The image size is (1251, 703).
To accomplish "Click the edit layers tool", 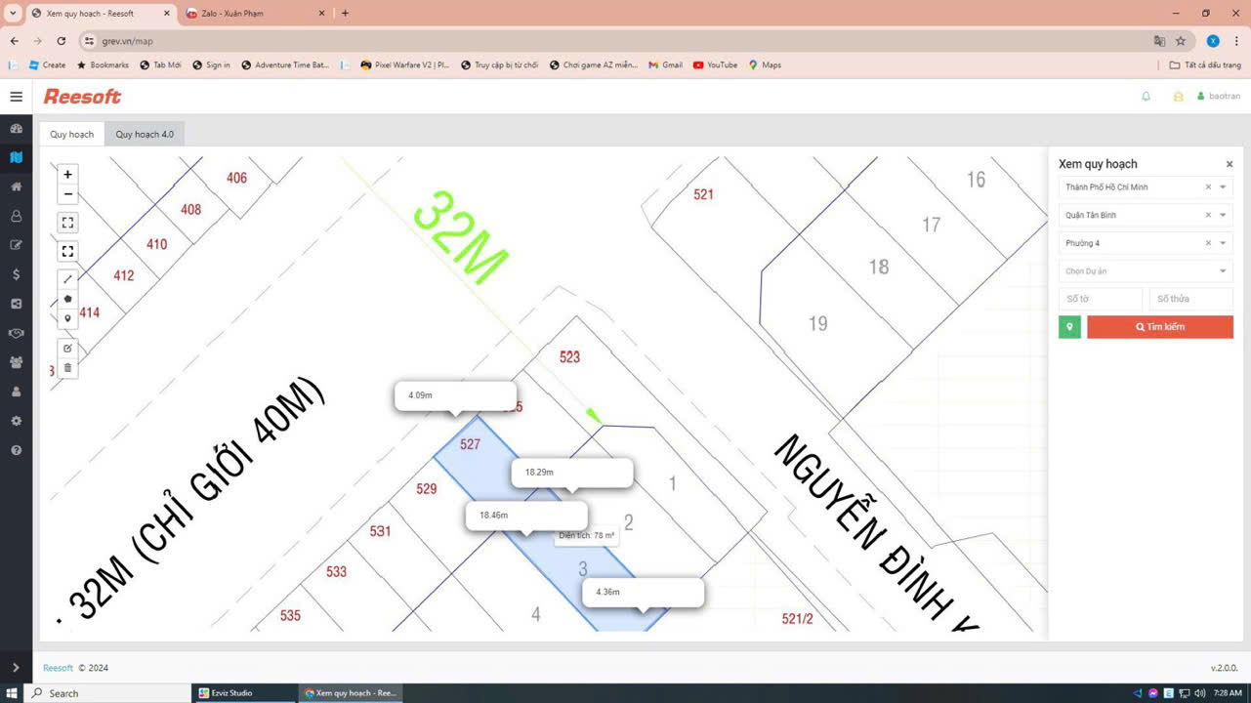I will tap(67, 349).
